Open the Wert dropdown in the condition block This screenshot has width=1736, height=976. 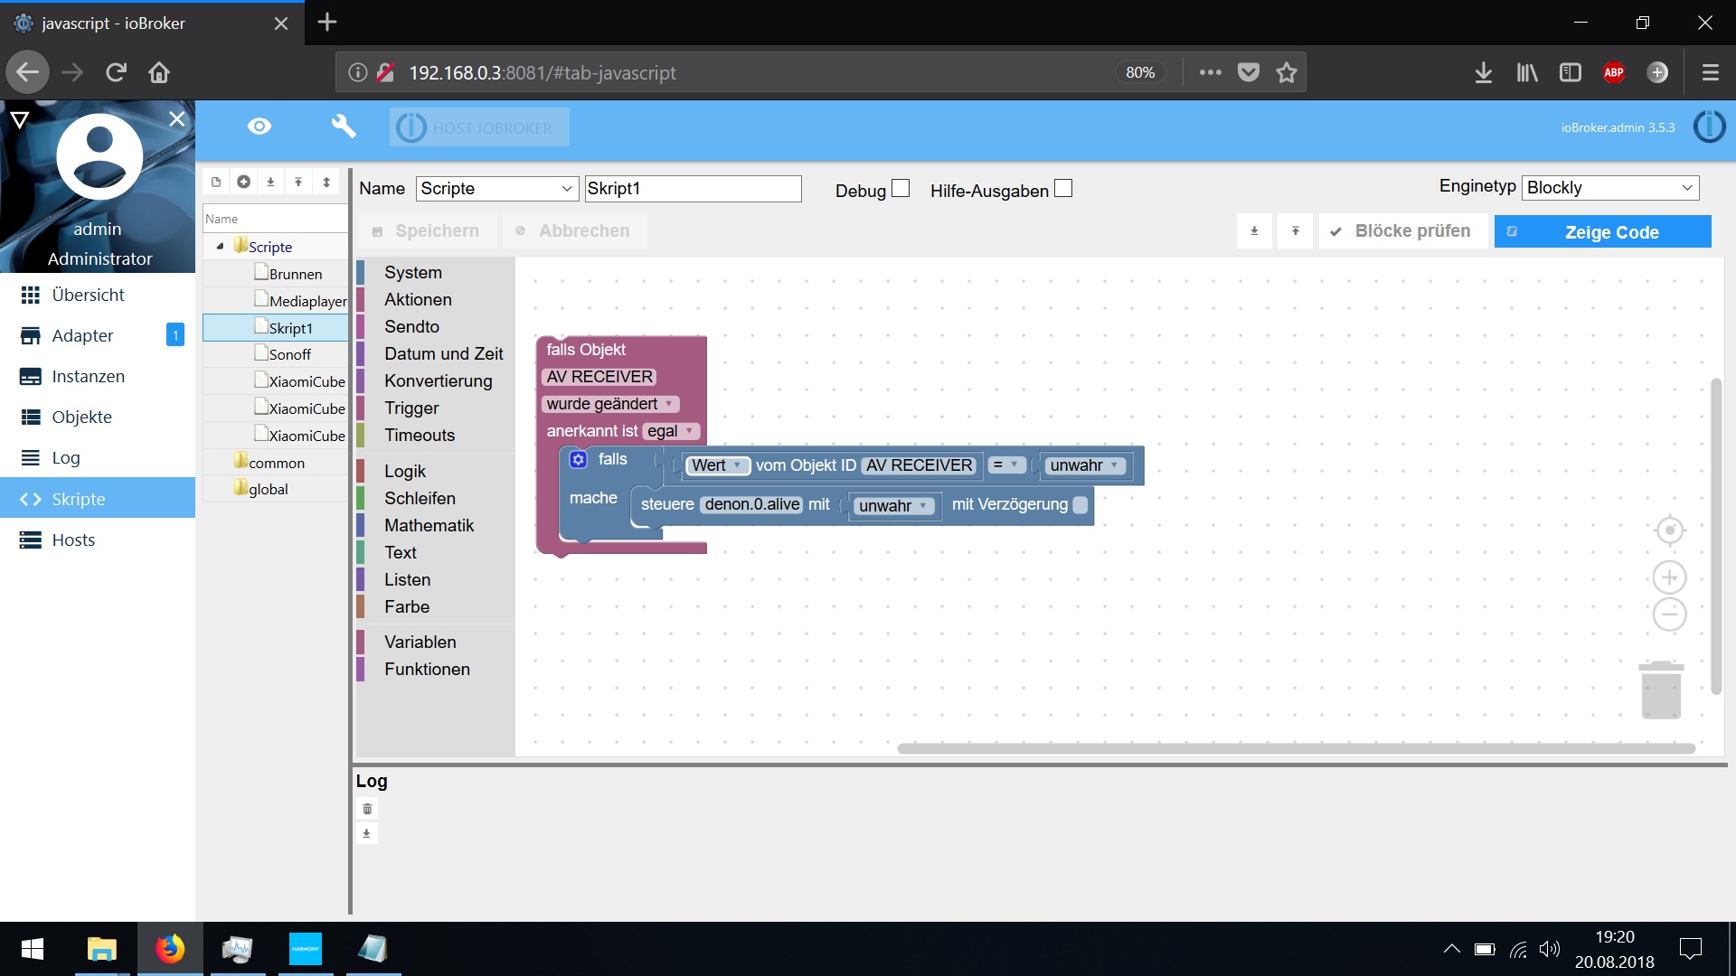tap(718, 465)
